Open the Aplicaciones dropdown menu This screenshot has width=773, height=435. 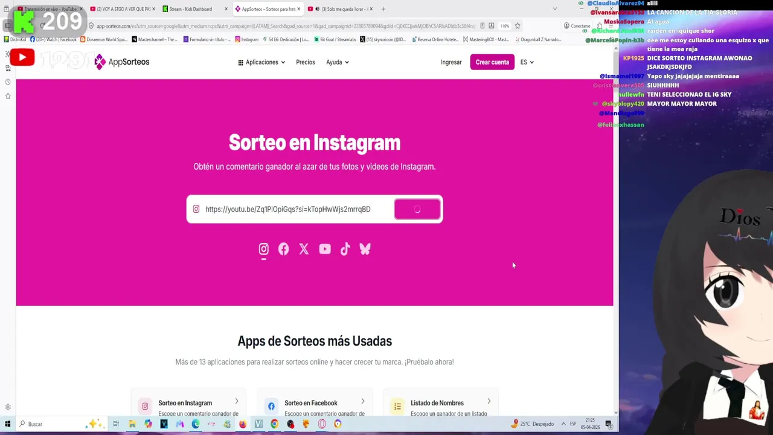click(261, 62)
